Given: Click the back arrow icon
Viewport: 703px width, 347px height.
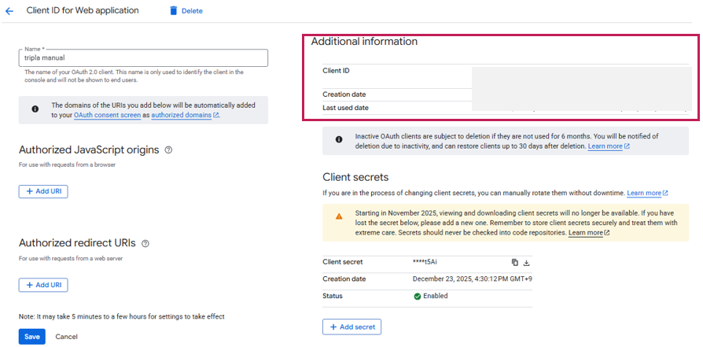Looking at the screenshot, I should coord(9,11).
